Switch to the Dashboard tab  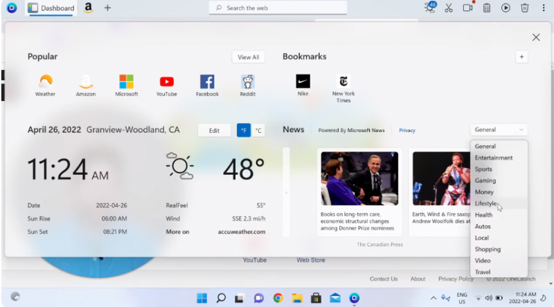click(x=52, y=8)
